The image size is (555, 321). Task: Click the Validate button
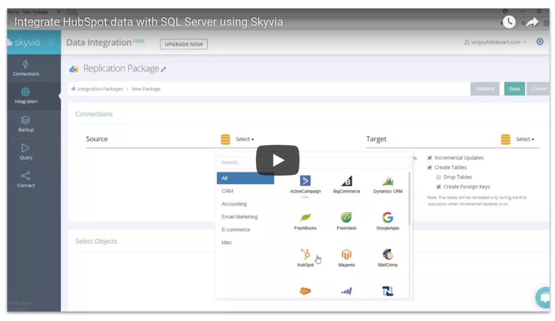click(485, 89)
